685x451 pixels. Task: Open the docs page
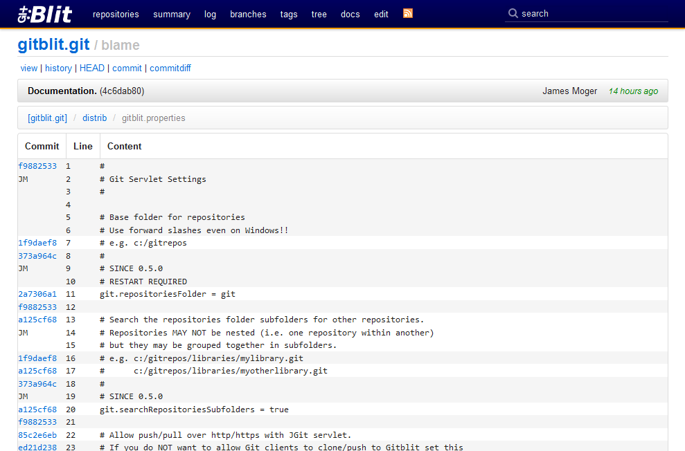point(350,14)
